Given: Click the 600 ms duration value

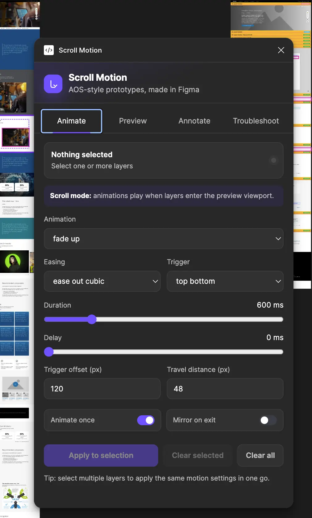Looking at the screenshot, I should pos(270,305).
